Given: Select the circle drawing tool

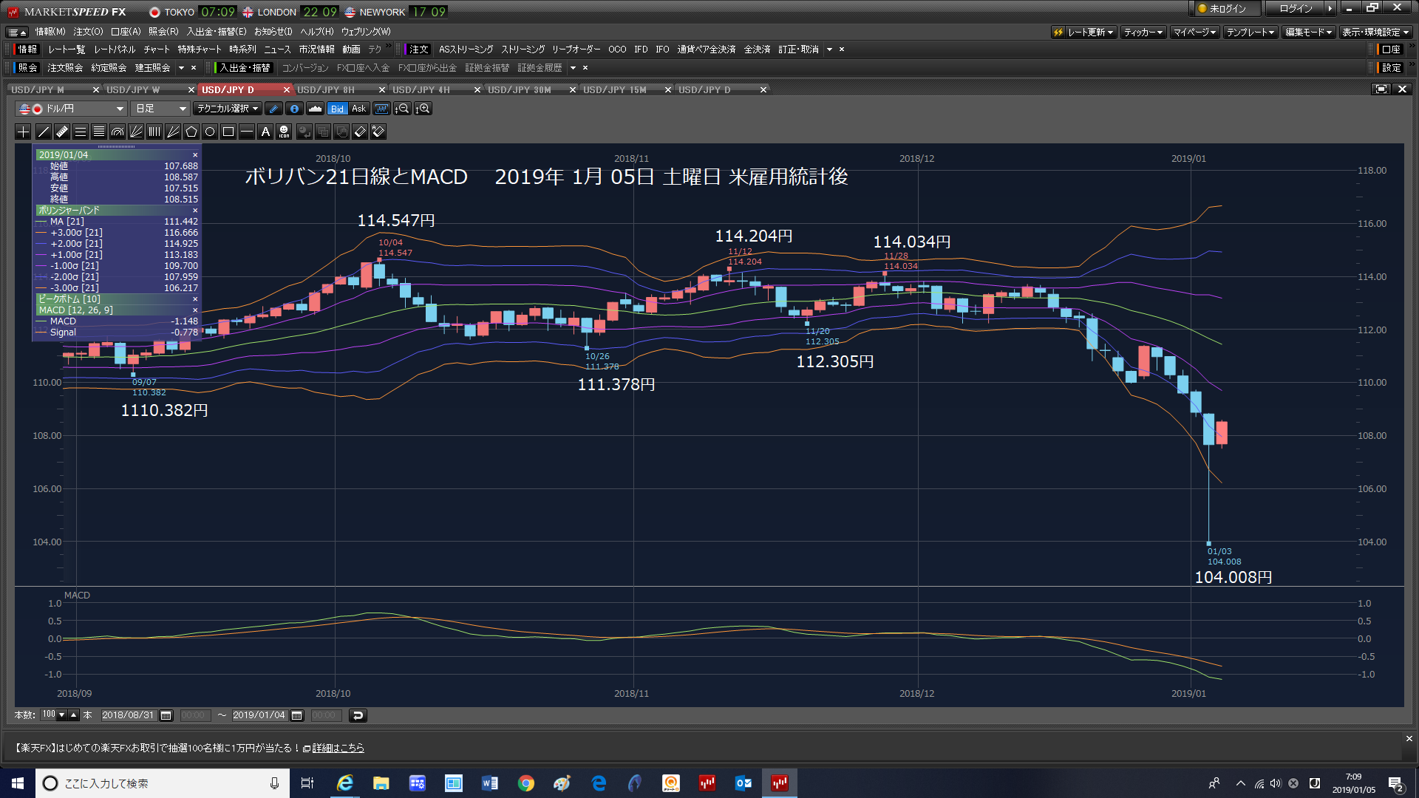Looking at the screenshot, I should click(210, 132).
